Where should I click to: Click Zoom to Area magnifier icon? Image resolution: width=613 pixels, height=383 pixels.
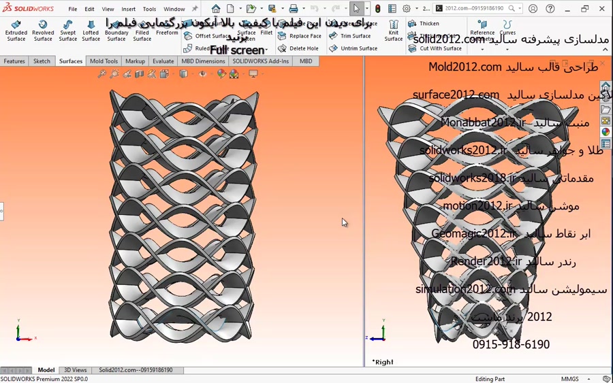pos(114,73)
